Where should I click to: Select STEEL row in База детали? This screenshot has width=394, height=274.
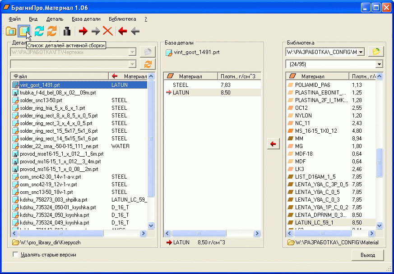pyautogui.click(x=212, y=85)
